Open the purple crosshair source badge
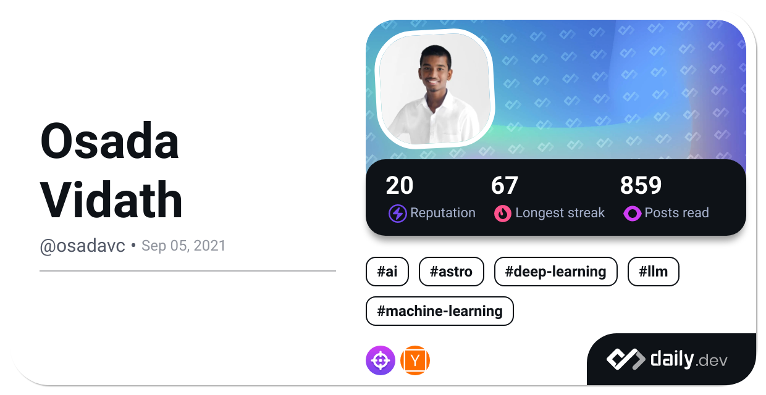This screenshot has height=395, width=766. 381,360
